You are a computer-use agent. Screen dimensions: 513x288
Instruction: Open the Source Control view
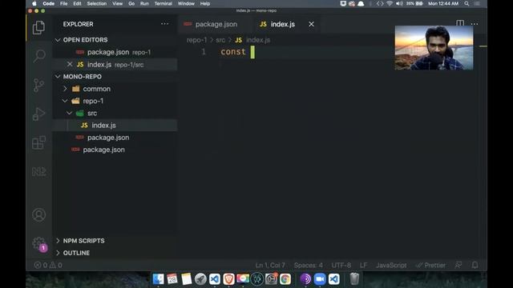(38, 85)
